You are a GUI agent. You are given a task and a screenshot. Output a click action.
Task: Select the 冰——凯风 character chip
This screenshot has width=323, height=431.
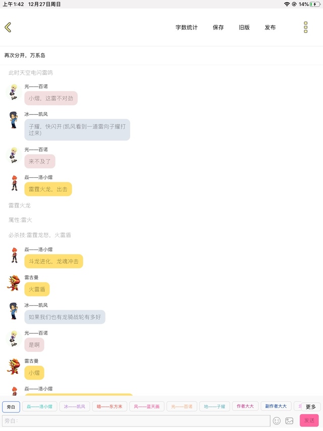point(74,407)
